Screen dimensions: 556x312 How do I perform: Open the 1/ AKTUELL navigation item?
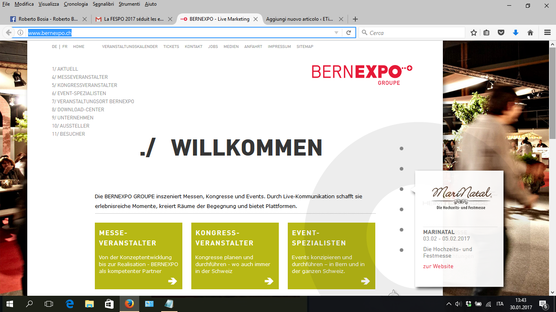coord(65,69)
